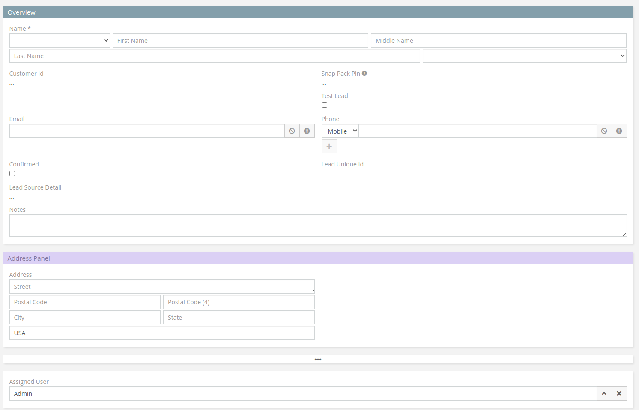Image resolution: width=639 pixels, height=410 pixels.
Task: Expand the three-dots collapsed panel bar
Action: click(318, 359)
